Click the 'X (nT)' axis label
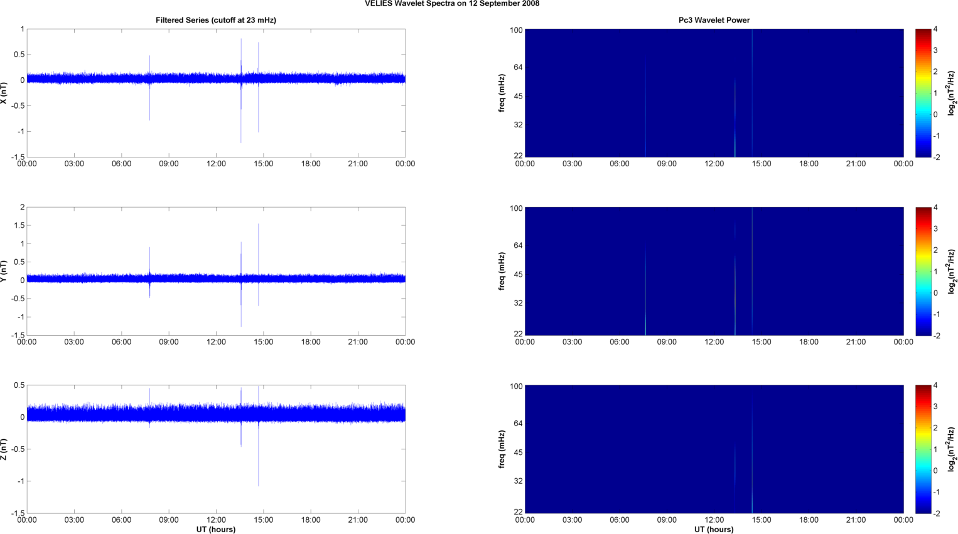Screen dimensions: 958x534 coord(4,93)
